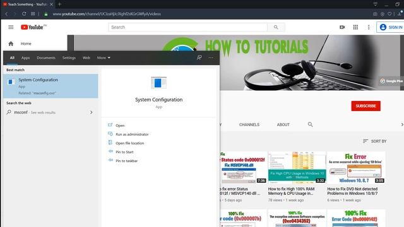Open the create video camera icon
Image resolution: width=404 pixels, height=227 pixels.
pos(342,27)
